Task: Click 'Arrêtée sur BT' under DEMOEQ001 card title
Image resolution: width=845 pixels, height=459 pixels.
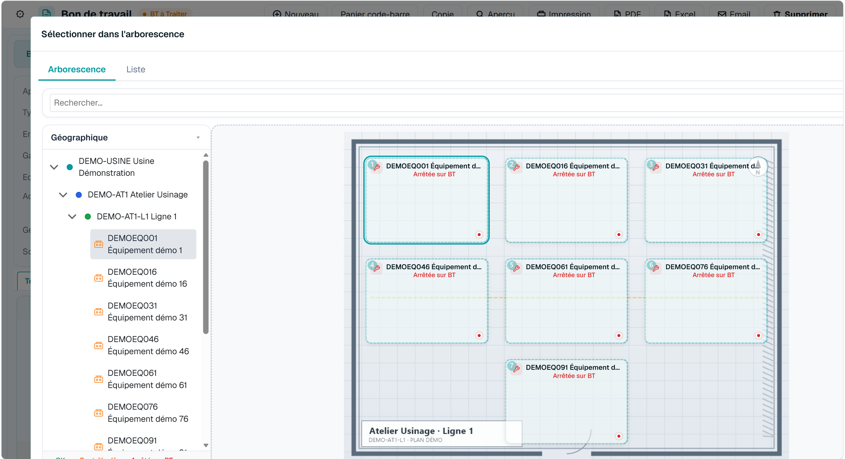Action: coord(434,174)
